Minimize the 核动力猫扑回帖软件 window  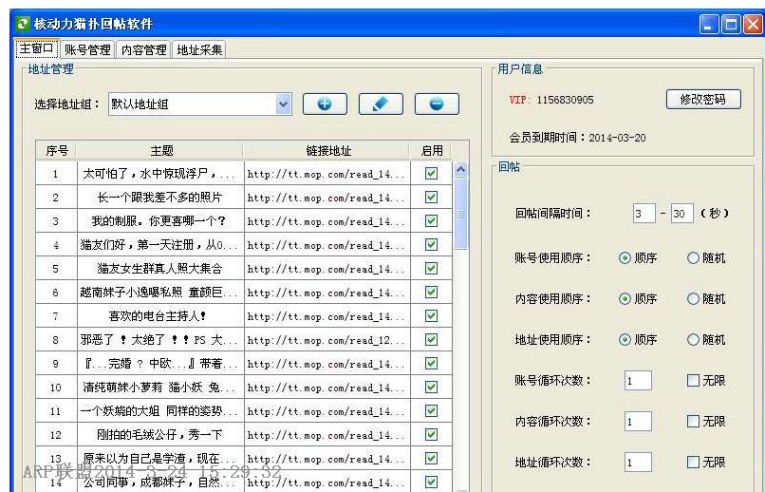(x=708, y=24)
